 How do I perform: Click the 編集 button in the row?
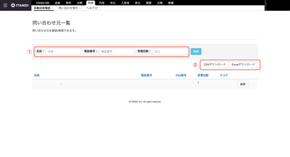243,84
